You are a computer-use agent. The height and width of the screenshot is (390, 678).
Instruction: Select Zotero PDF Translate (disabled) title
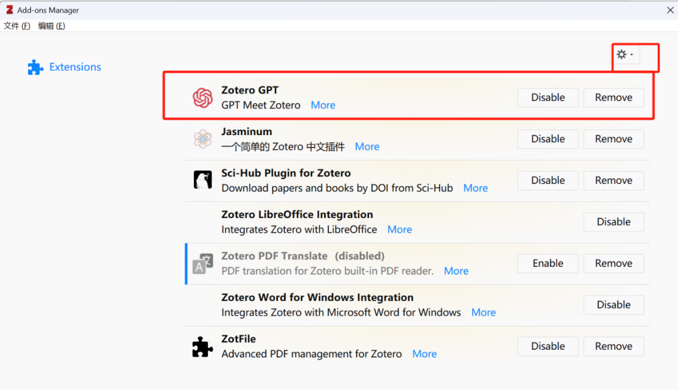tap(303, 256)
